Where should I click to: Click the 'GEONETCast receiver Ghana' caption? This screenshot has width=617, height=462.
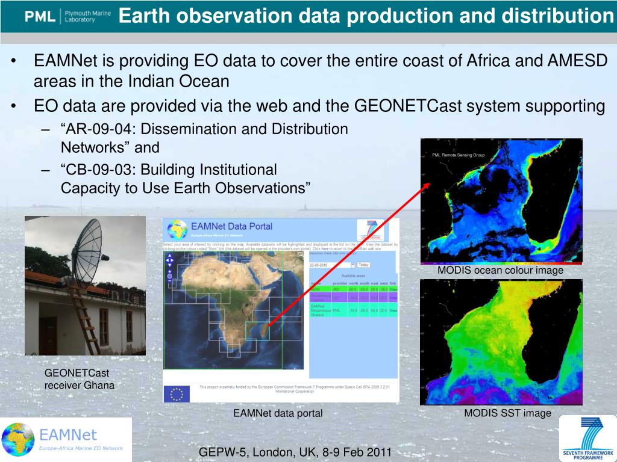80,379
